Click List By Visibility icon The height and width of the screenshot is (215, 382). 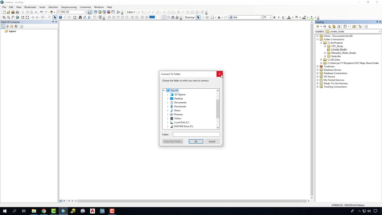(x=12, y=26)
